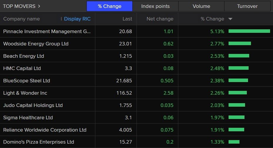Screen dimensions: 273x148
Task: Sort by the Last column header
Action: (x=127, y=19)
